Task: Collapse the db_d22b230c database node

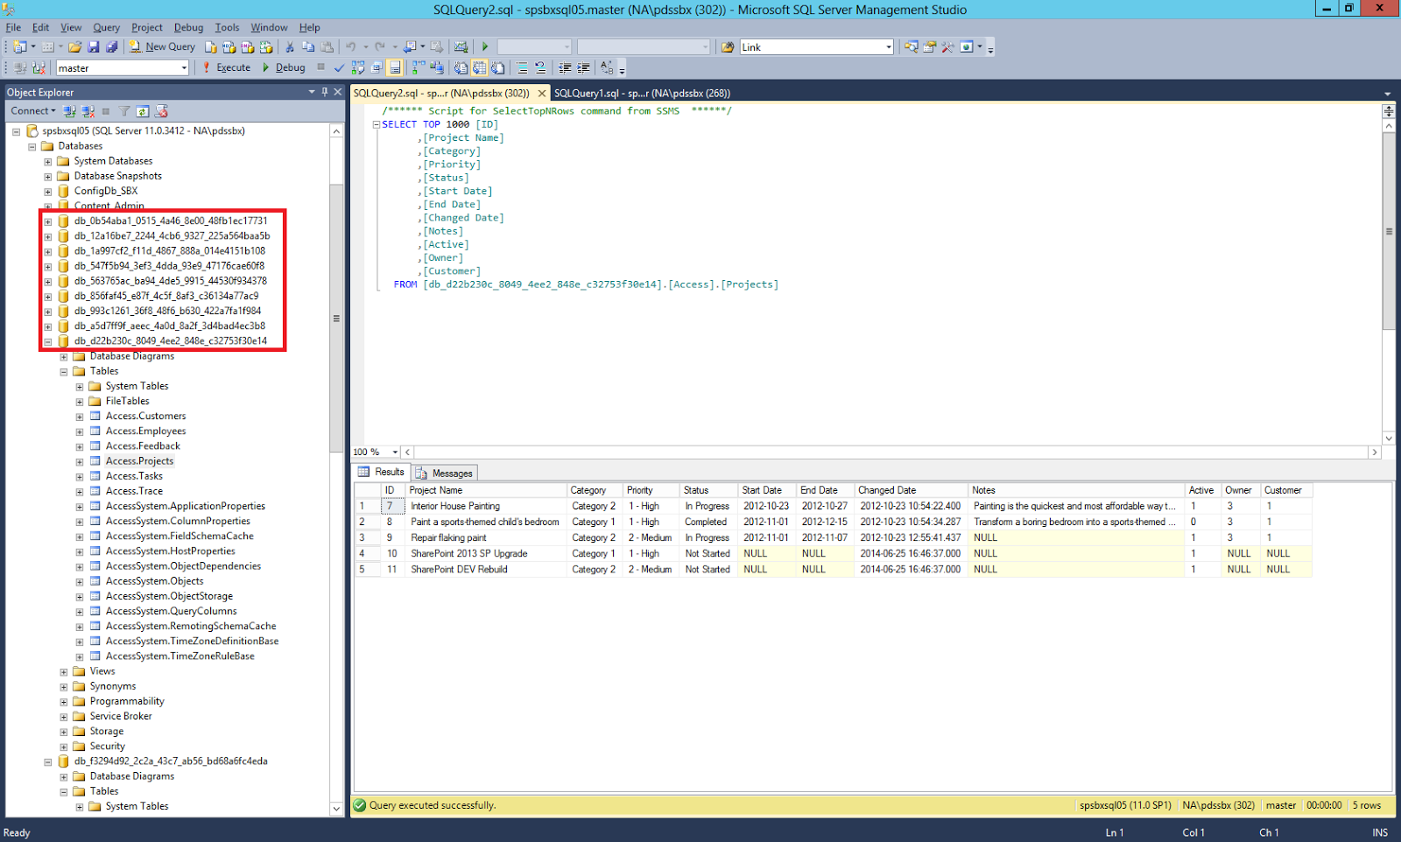Action: coord(48,342)
